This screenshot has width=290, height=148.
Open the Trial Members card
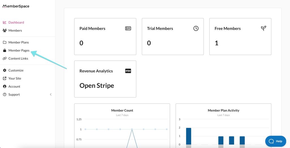coord(173,37)
